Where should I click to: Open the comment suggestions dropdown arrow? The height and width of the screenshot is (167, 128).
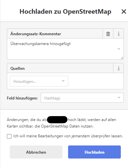119,49
